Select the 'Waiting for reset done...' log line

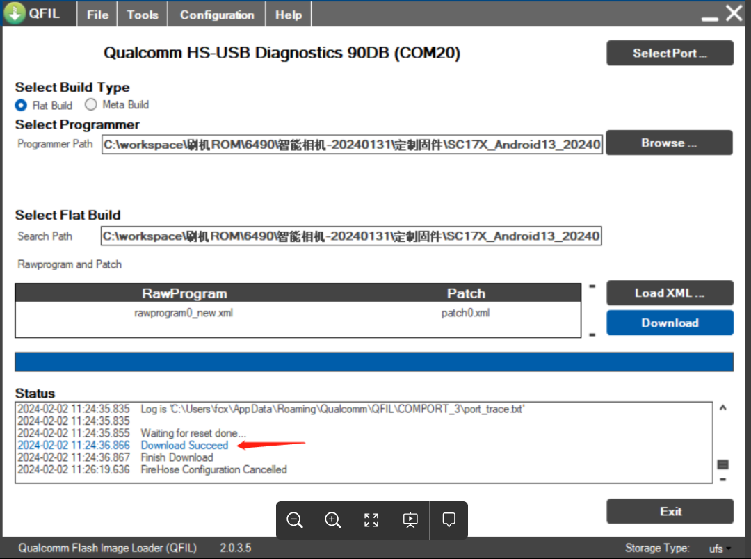[193, 433]
